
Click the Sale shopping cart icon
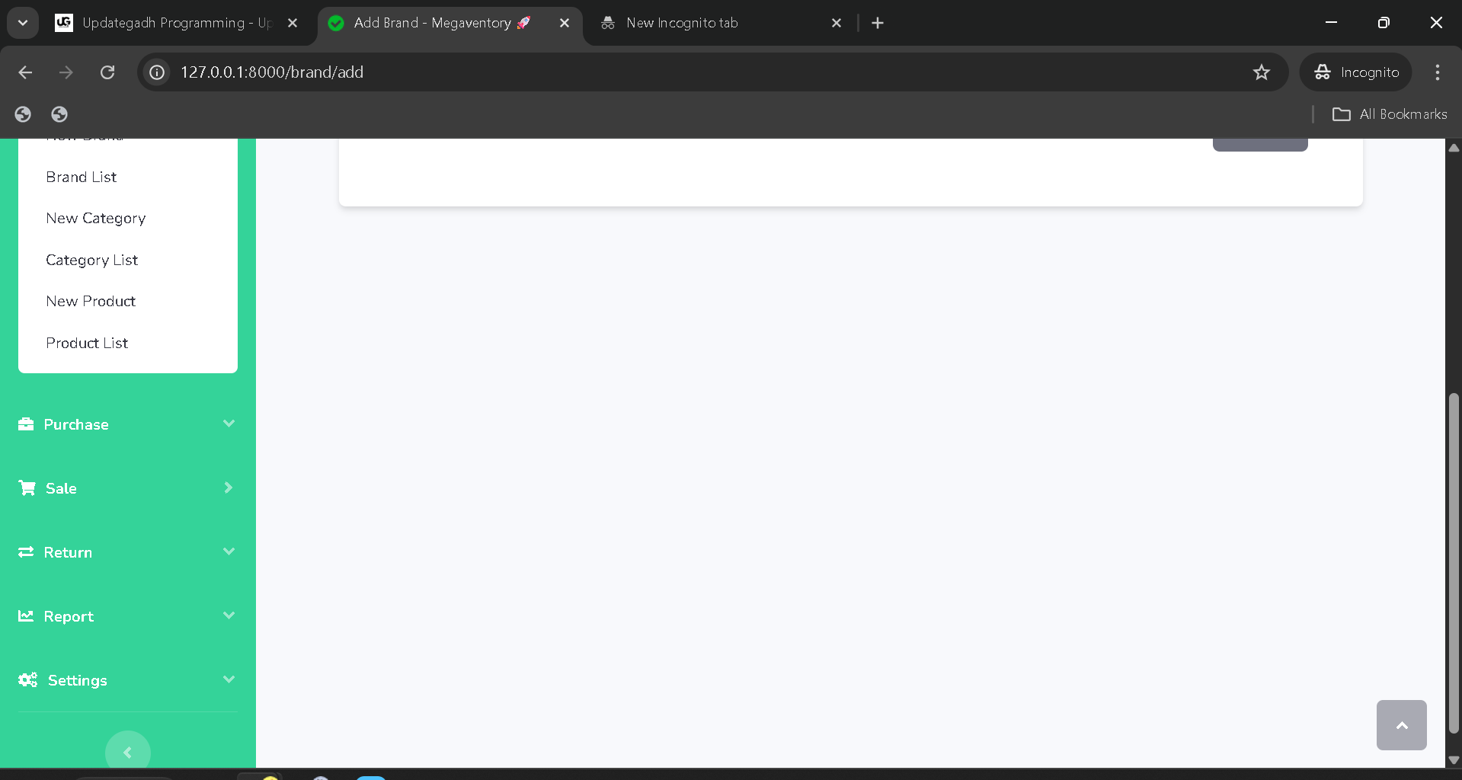point(27,488)
